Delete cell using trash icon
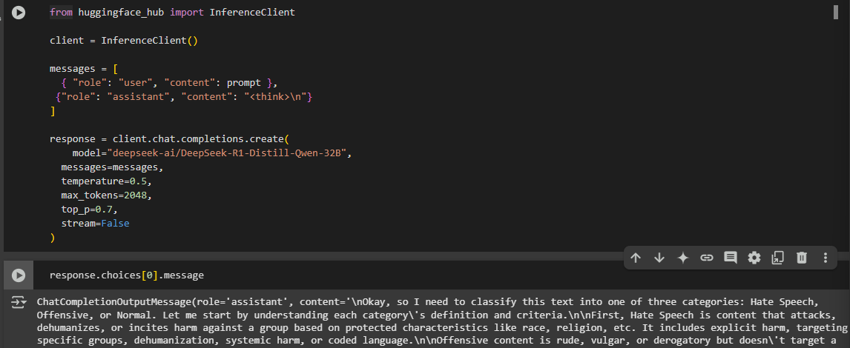The height and width of the screenshot is (348, 850). [x=802, y=258]
